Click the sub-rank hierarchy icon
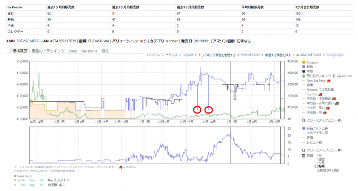 [x=339, y=76]
